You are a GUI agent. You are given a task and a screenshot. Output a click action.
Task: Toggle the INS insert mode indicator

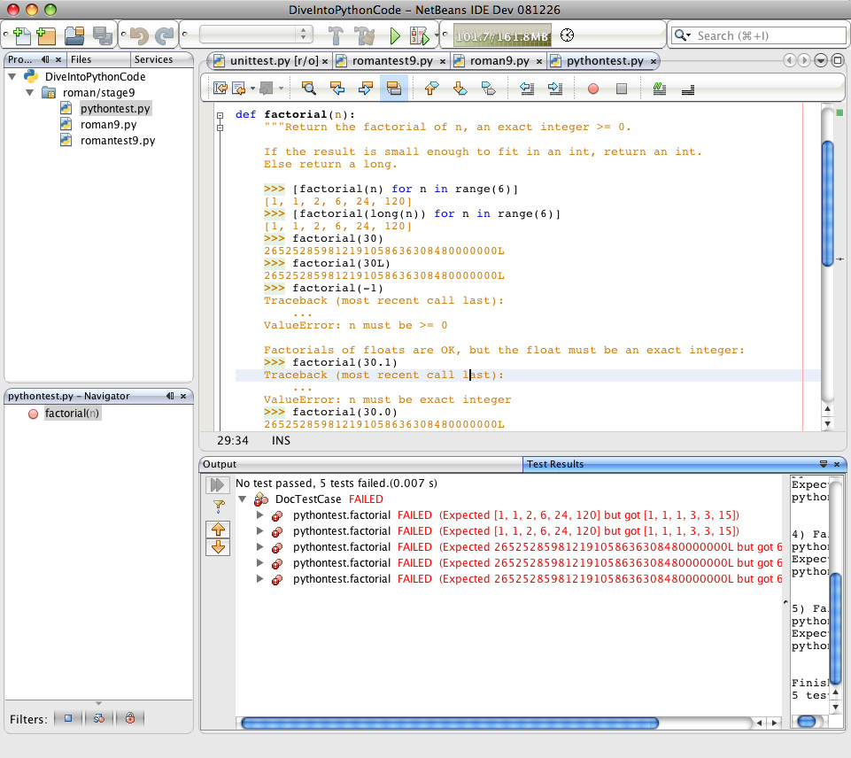[x=281, y=441]
